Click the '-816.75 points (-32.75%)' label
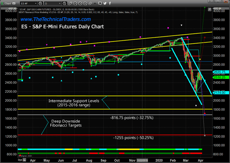 click(x=132, y=118)
